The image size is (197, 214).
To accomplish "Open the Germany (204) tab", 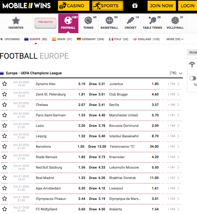I will (x=90, y=39).
